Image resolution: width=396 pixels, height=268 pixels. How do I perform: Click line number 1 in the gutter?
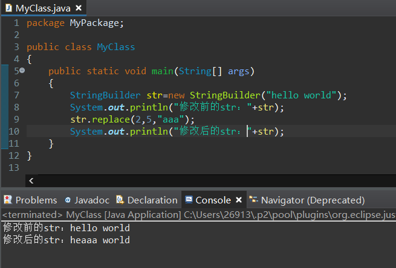(16, 23)
